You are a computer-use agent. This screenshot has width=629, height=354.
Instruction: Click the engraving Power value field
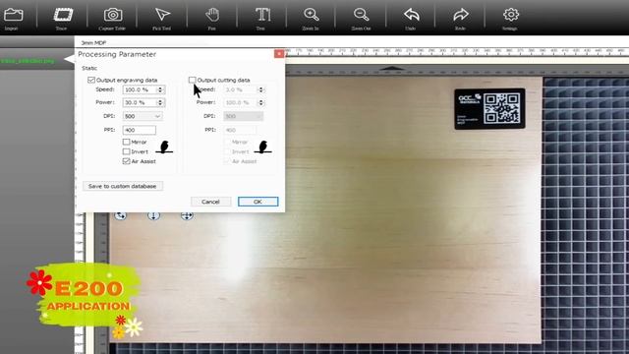pos(140,102)
